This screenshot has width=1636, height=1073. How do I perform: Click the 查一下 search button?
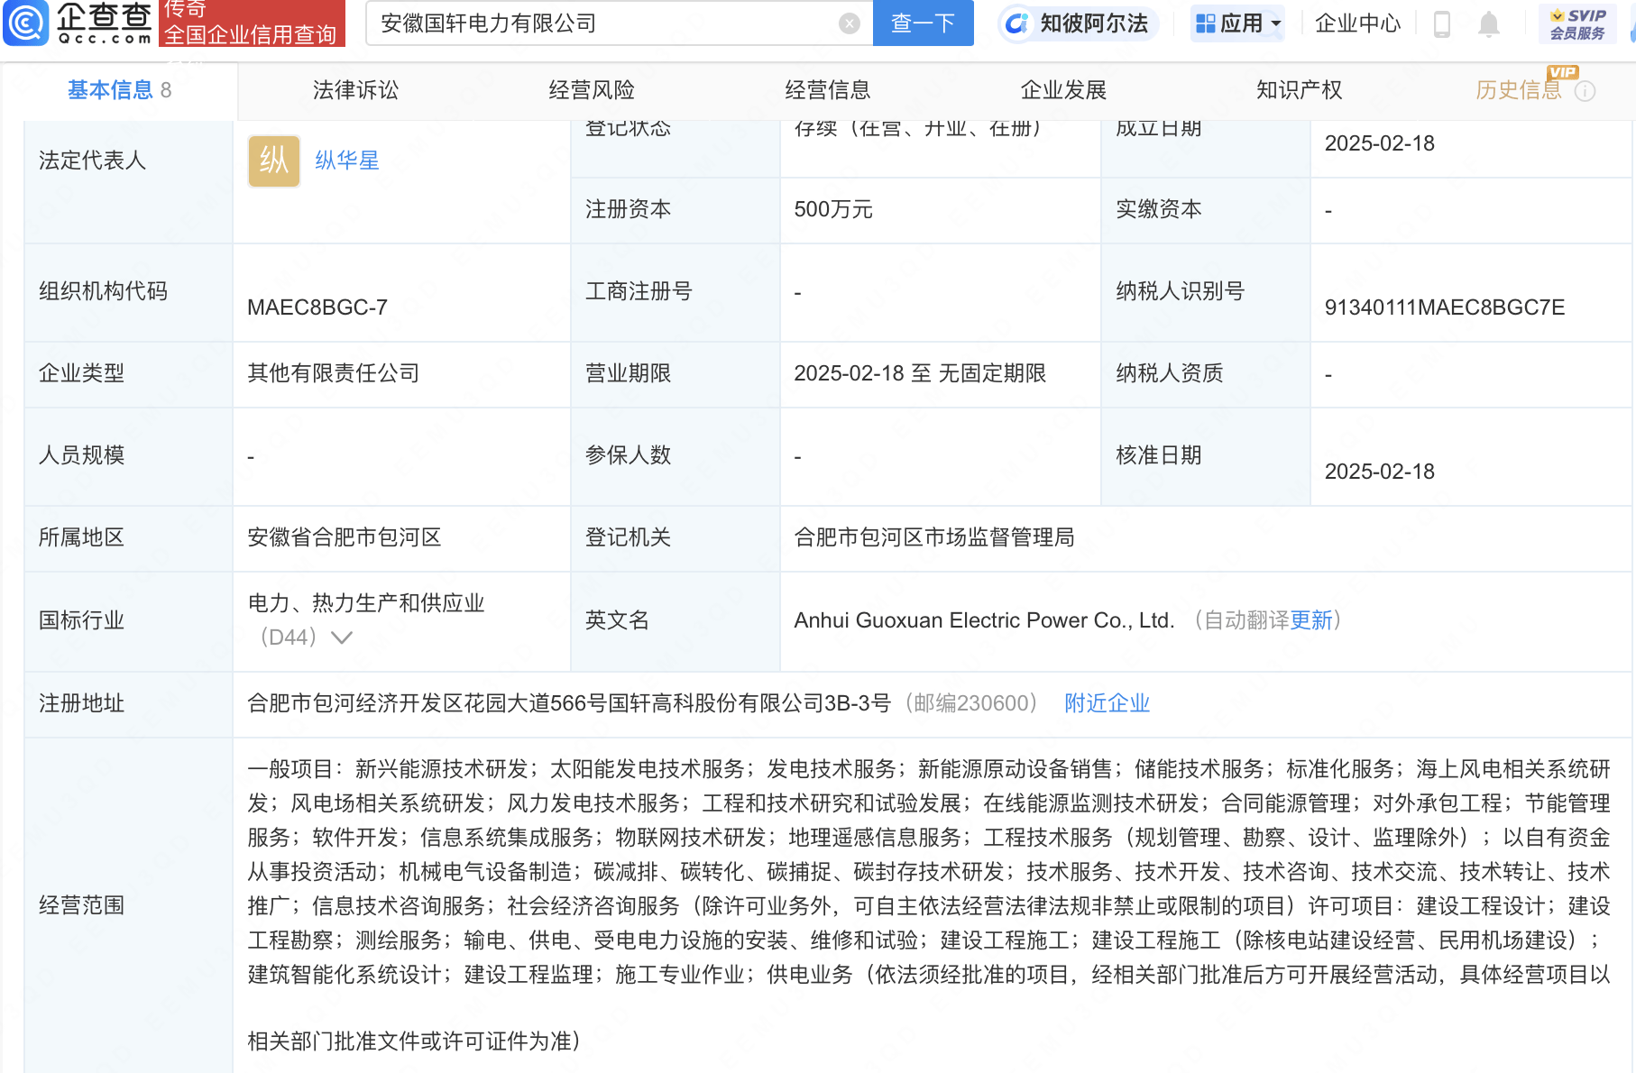pos(923,23)
